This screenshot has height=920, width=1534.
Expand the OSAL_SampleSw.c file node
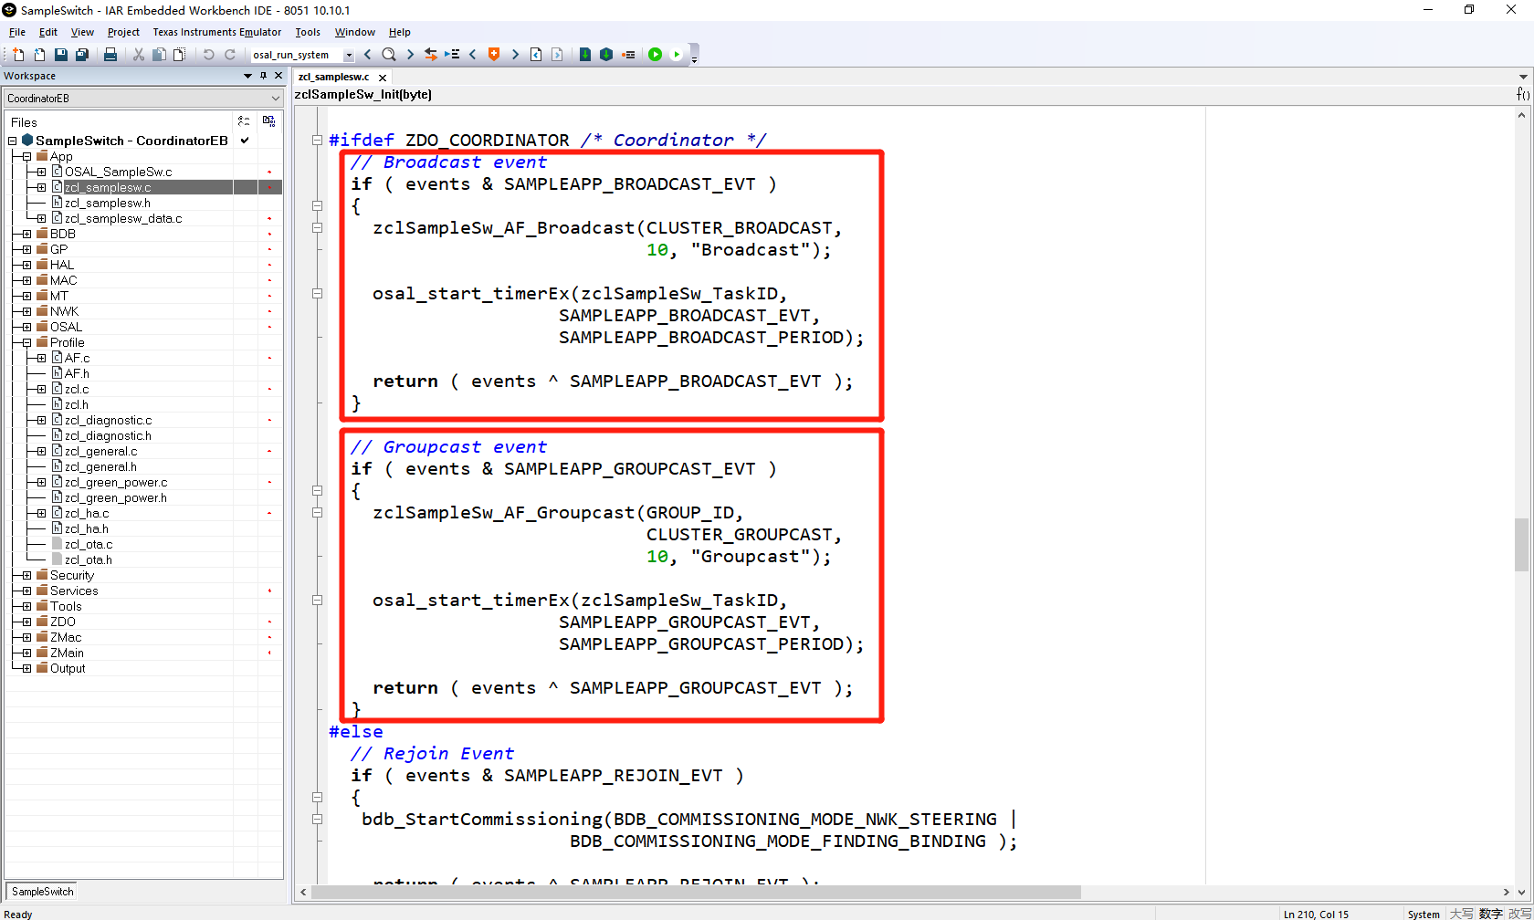point(41,172)
